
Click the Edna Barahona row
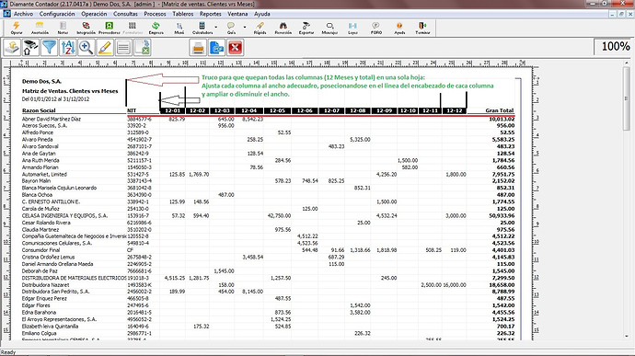(x=268, y=313)
